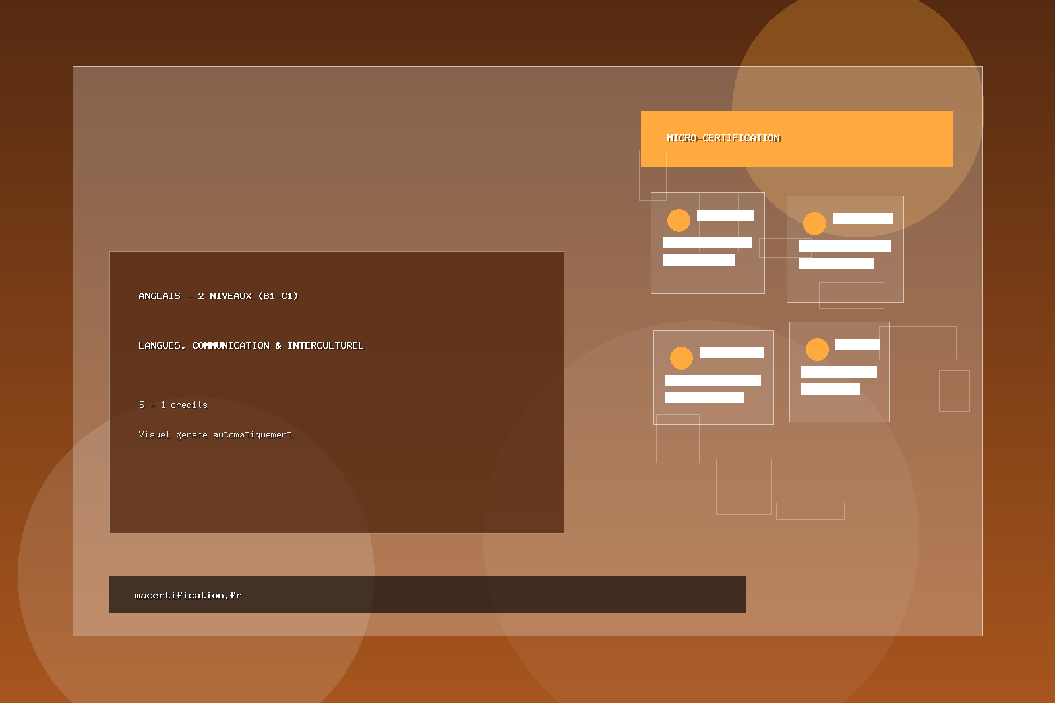
Task: Click the Visuel genere automatiquement caption
Action: pyautogui.click(x=215, y=434)
